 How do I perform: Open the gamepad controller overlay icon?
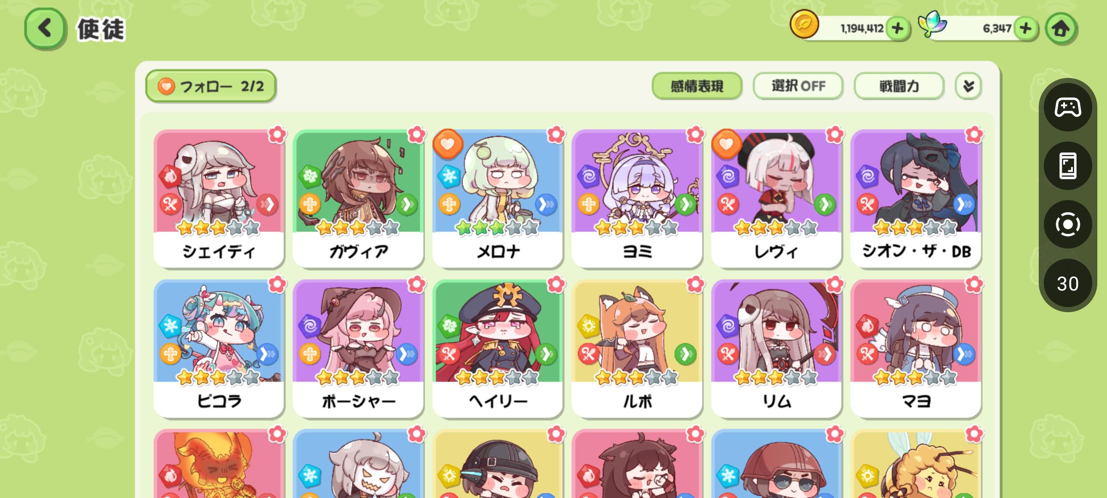point(1068,107)
